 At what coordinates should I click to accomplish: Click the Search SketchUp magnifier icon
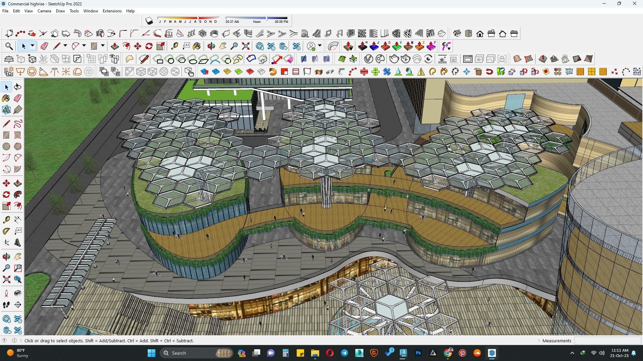(9, 46)
